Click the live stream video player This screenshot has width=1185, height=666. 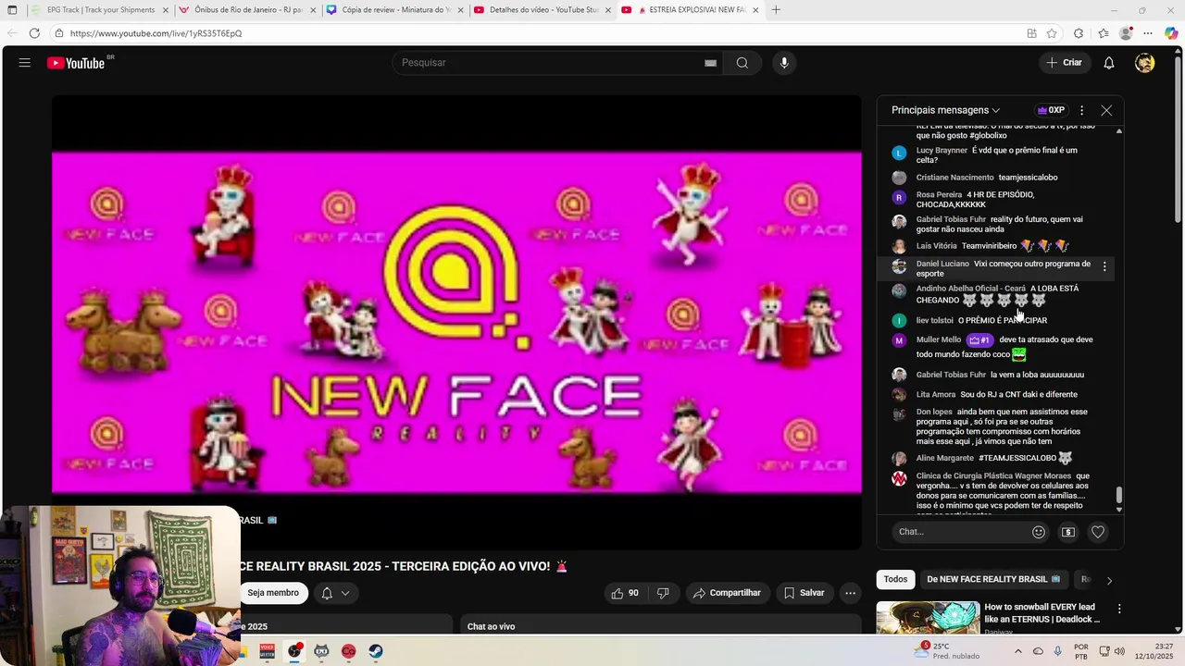pyautogui.click(x=456, y=322)
